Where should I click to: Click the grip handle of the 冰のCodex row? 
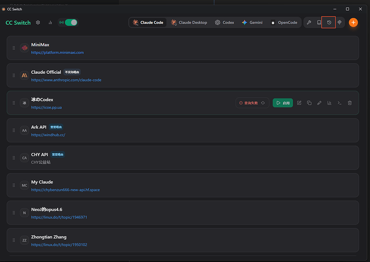click(x=14, y=103)
